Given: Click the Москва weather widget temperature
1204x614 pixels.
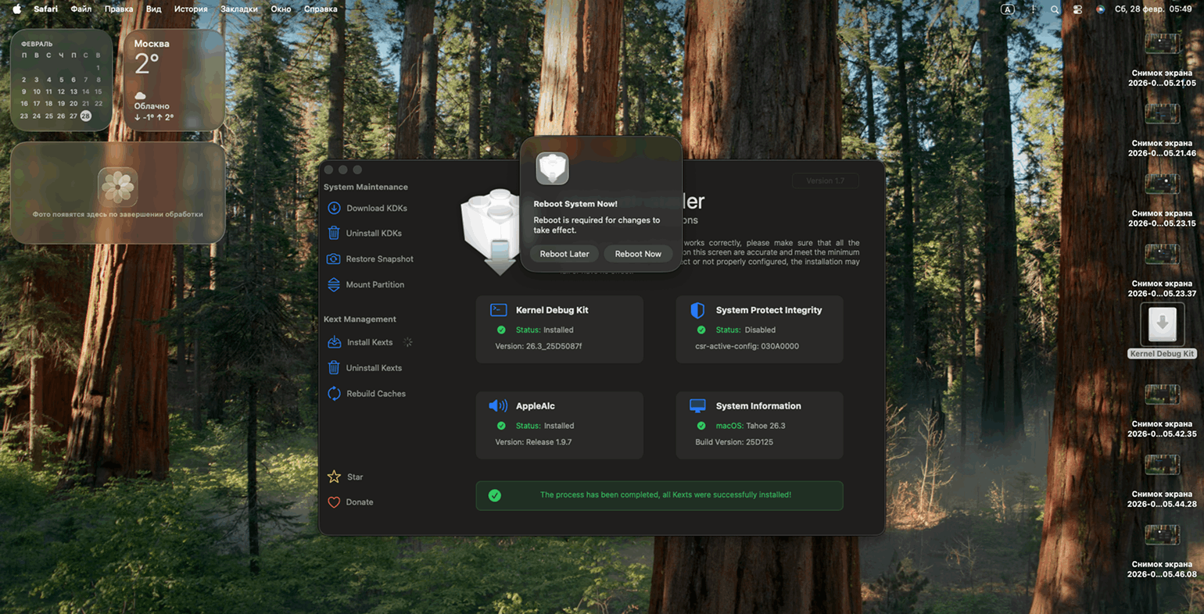Looking at the screenshot, I should 146,64.
